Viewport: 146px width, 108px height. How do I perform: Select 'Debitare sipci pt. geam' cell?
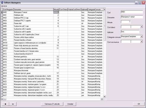(x=33, y=73)
